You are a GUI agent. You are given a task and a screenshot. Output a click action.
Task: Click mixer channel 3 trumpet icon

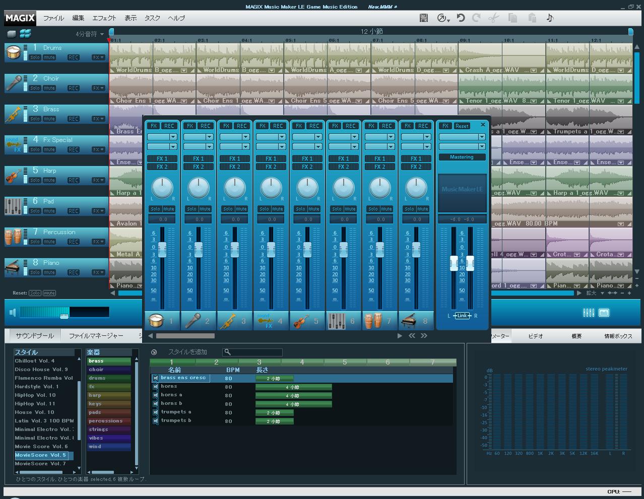pyautogui.click(x=228, y=321)
